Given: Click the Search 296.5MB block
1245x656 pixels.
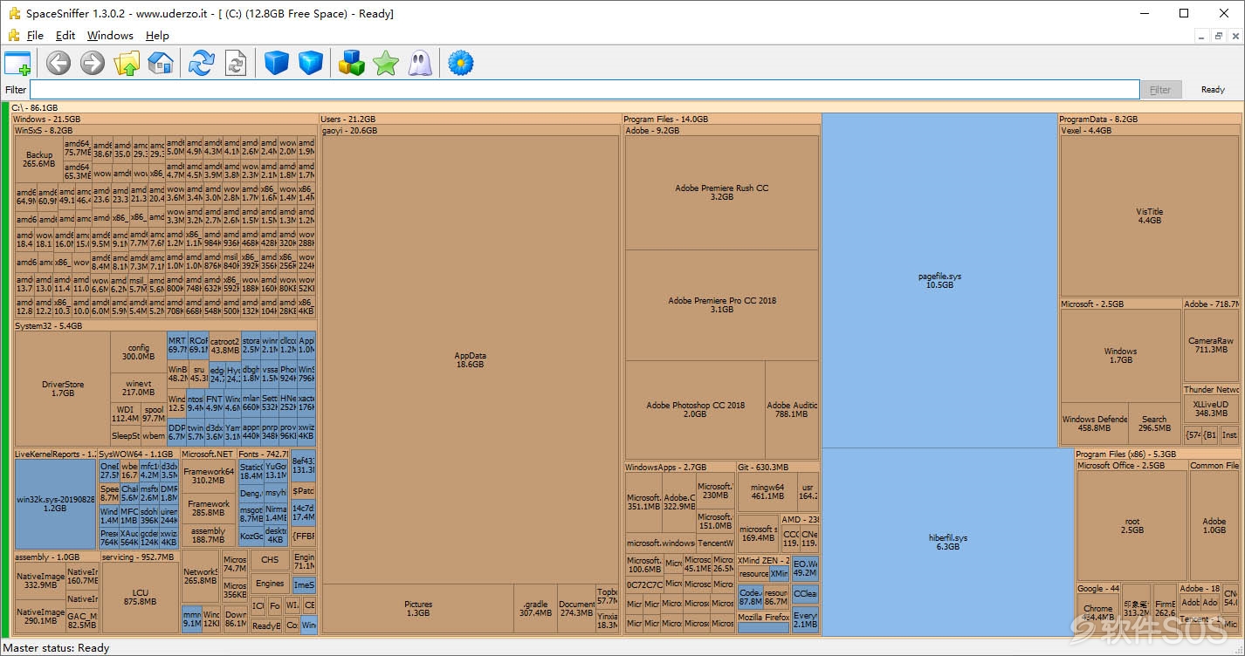Looking at the screenshot, I should [1154, 423].
